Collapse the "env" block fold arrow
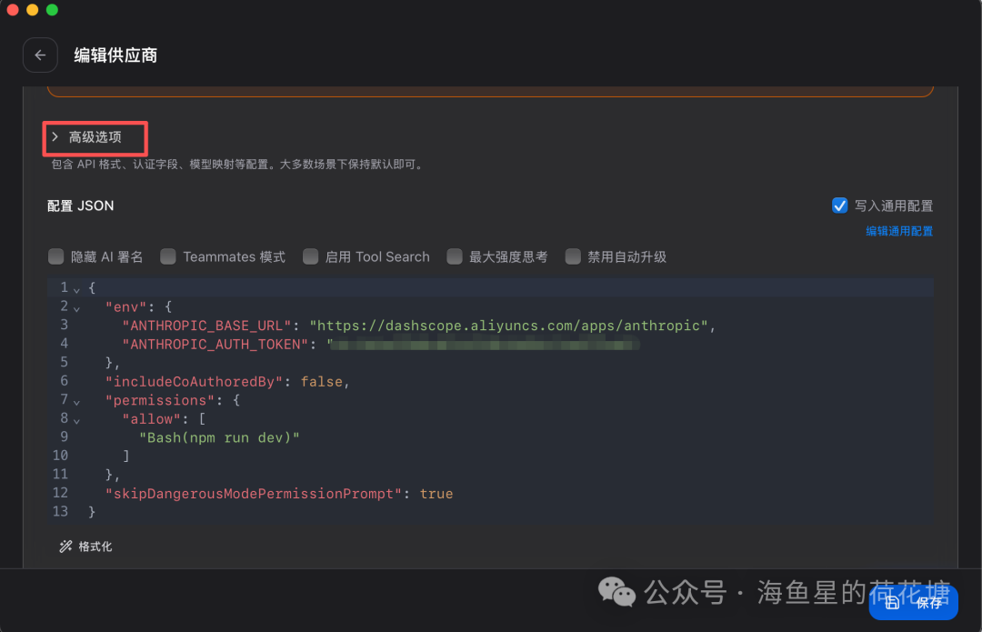 76,308
